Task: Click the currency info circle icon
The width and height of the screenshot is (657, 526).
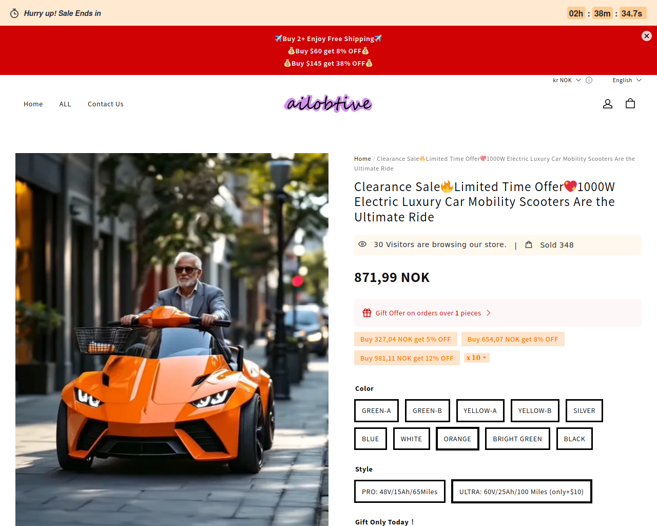Action: tap(589, 80)
